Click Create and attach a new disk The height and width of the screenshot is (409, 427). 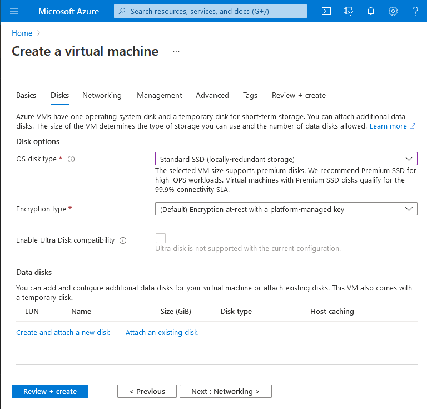(x=63, y=332)
